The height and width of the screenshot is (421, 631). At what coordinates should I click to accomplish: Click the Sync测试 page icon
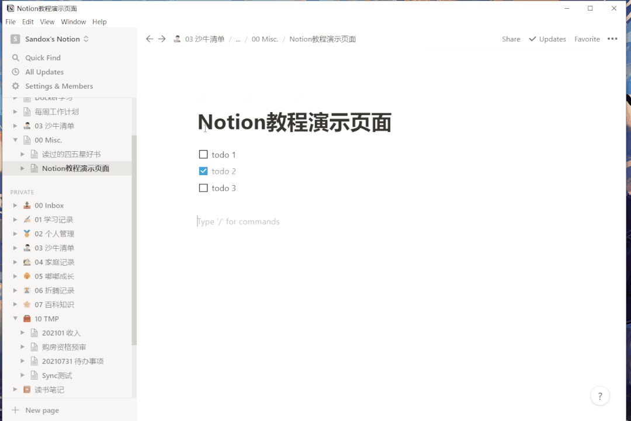click(x=34, y=375)
